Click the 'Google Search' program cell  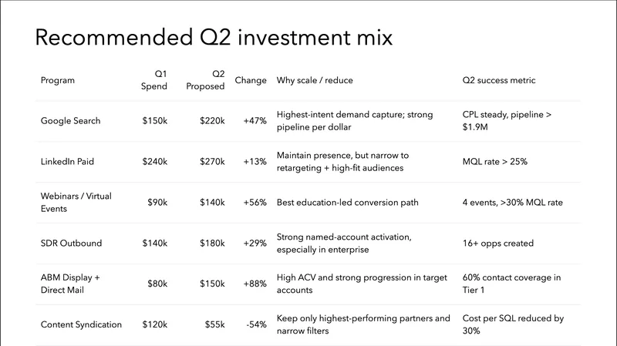(x=70, y=121)
